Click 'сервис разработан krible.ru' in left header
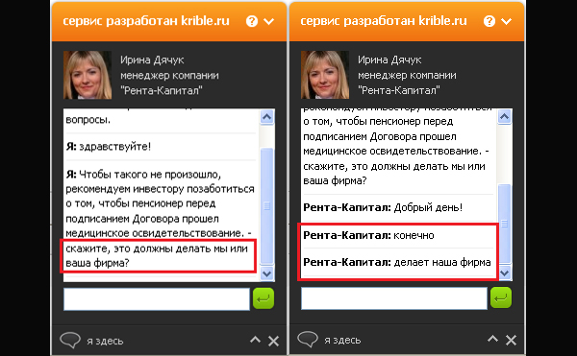Screen dimensions: 577x356 pos(146,21)
